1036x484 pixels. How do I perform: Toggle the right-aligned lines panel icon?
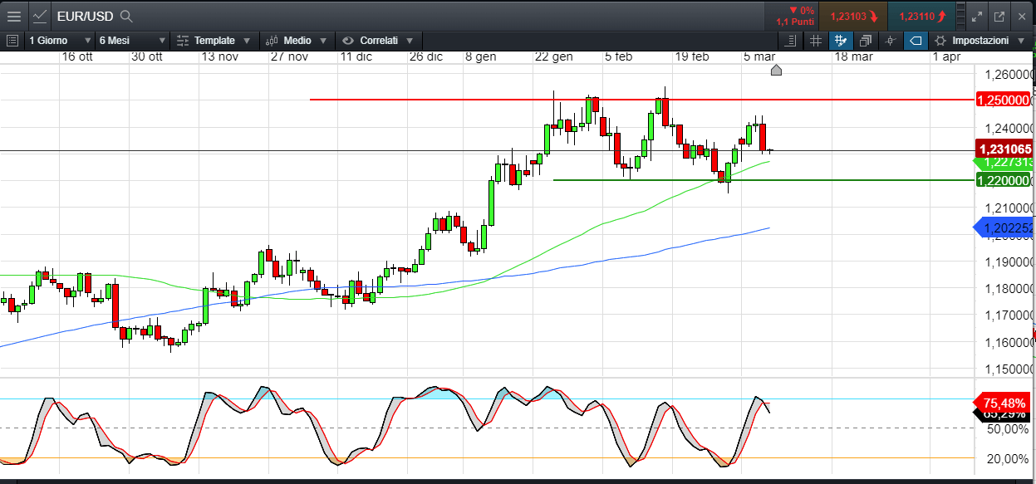coord(790,40)
